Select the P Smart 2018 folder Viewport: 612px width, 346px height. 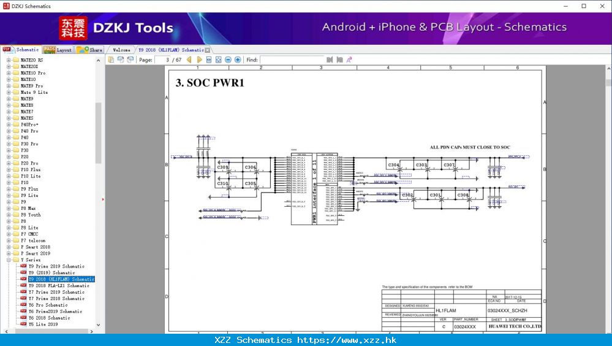tap(36, 247)
